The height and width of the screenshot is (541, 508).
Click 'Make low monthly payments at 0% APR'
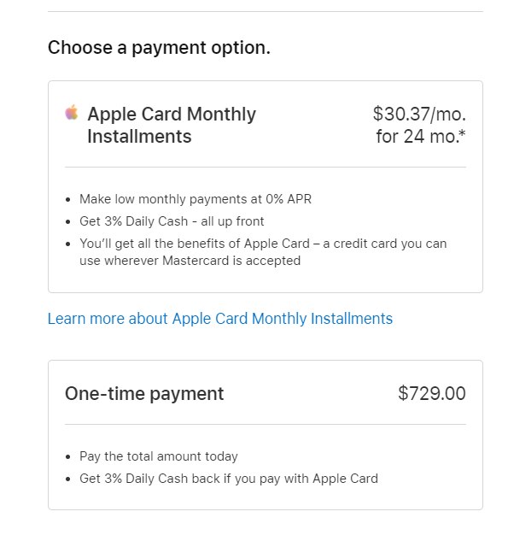pos(196,199)
